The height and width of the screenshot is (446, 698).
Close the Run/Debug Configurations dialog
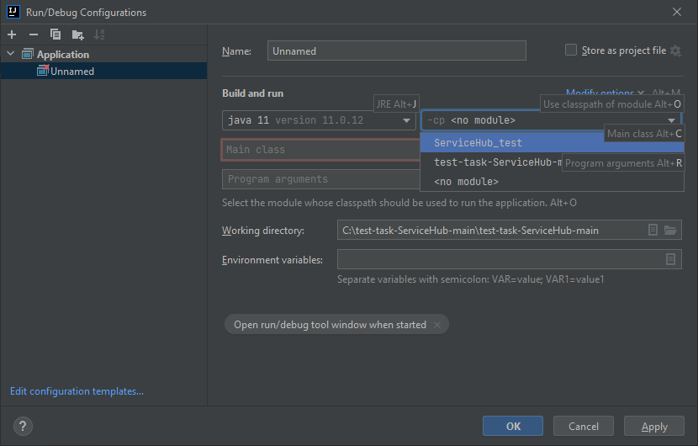(x=677, y=12)
